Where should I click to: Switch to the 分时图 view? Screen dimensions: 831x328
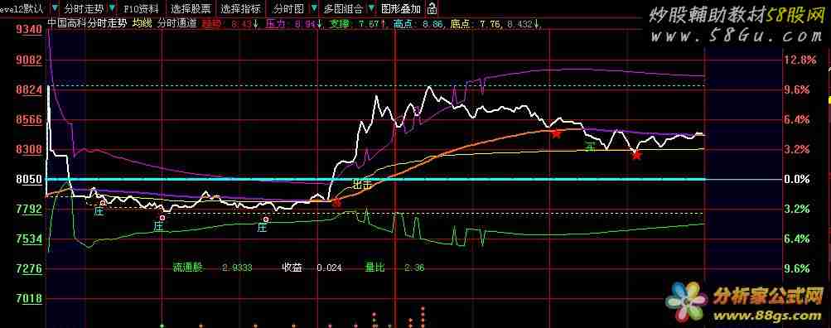click(289, 8)
